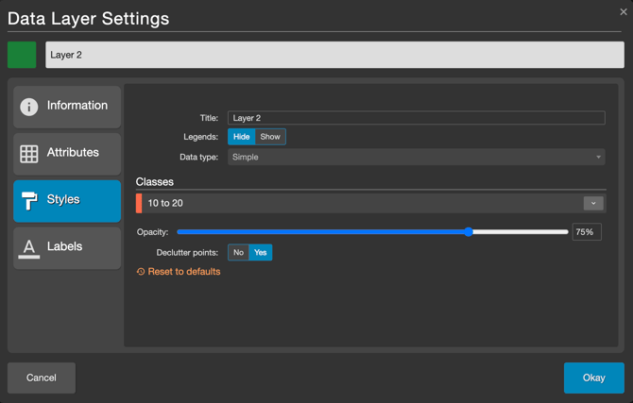Viewport: 633px width, 403px height.
Task: Click the Okay button
Action: 593,378
